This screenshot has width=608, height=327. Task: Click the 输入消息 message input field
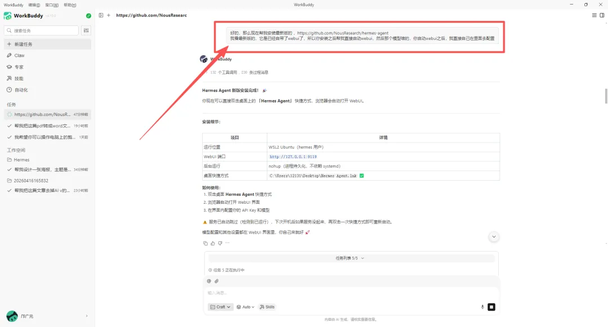click(x=351, y=293)
